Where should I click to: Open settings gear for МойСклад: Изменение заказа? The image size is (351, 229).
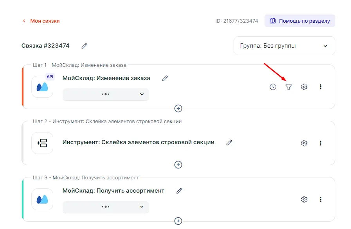304,87
